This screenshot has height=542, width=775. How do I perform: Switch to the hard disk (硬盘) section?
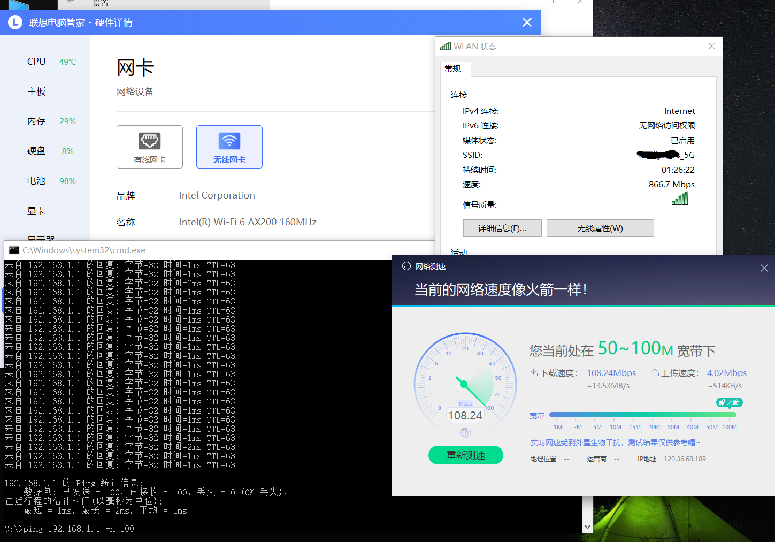[x=36, y=151]
